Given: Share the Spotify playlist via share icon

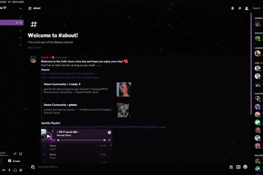Looking at the screenshot, I should point(109,140).
